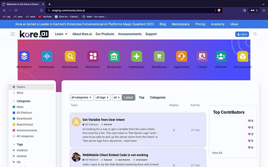The image size is (268, 167).
Task: Toggle the hamburger sidebar menu
Action: (13, 34)
